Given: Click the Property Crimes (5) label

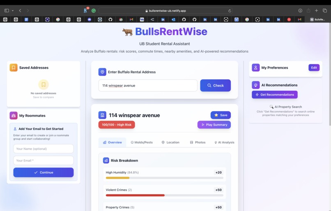Looking at the screenshot, I should (120, 207).
